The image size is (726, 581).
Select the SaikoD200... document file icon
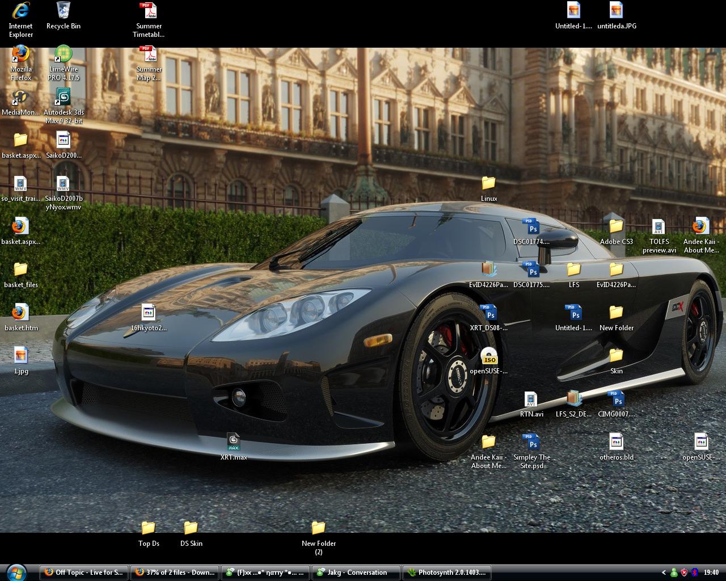[x=64, y=140]
